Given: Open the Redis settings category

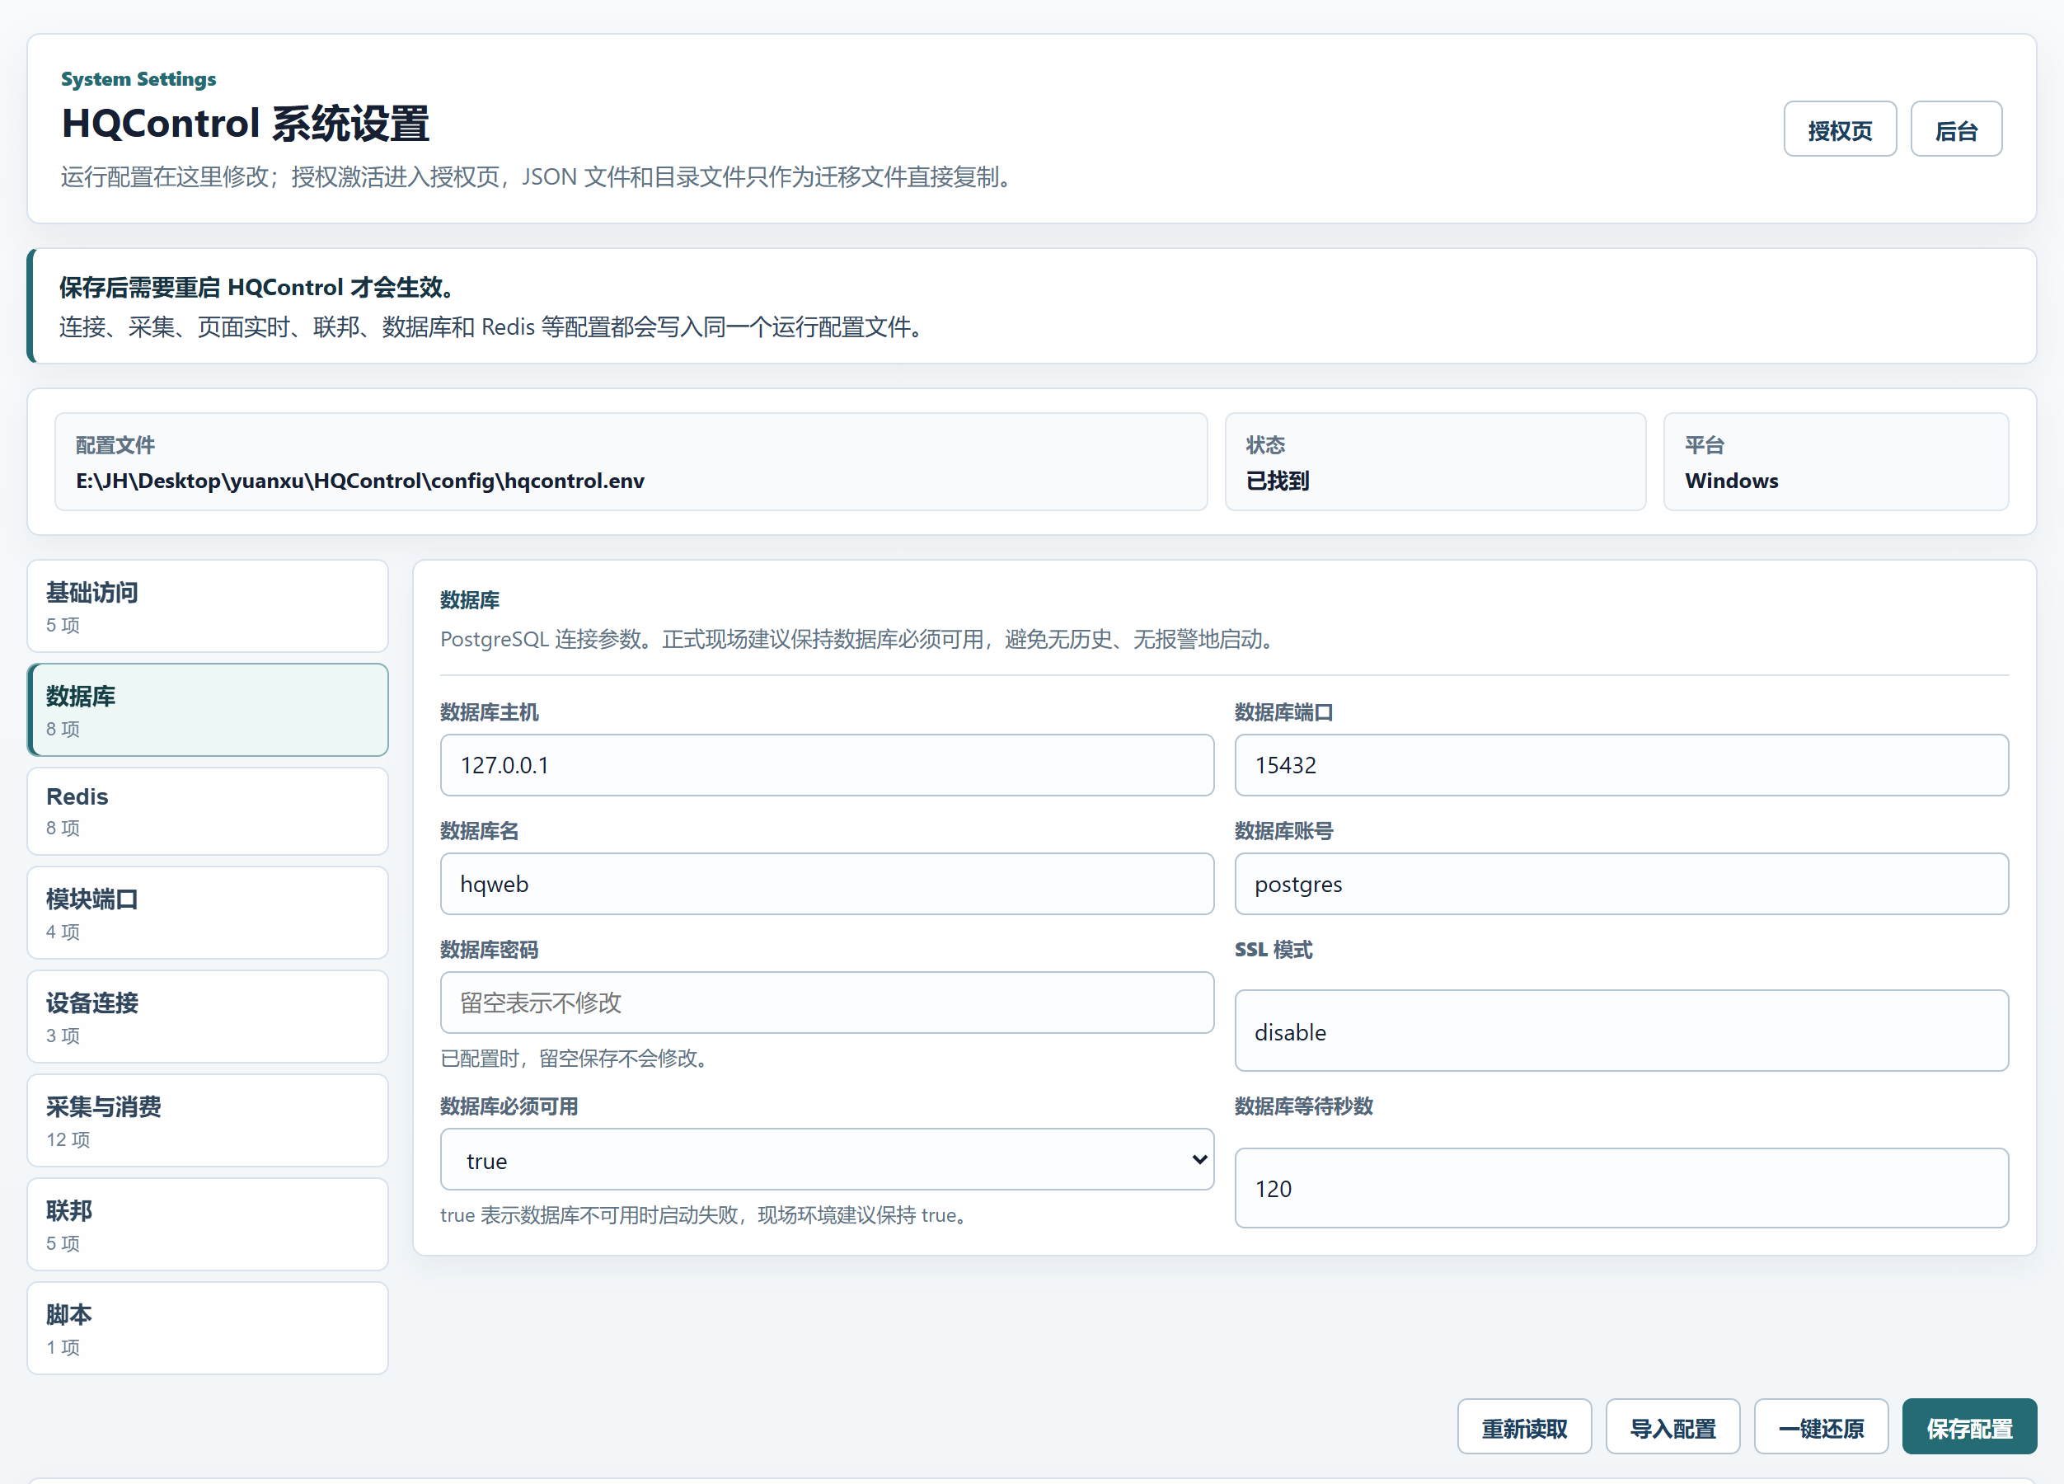Looking at the screenshot, I should (209, 811).
